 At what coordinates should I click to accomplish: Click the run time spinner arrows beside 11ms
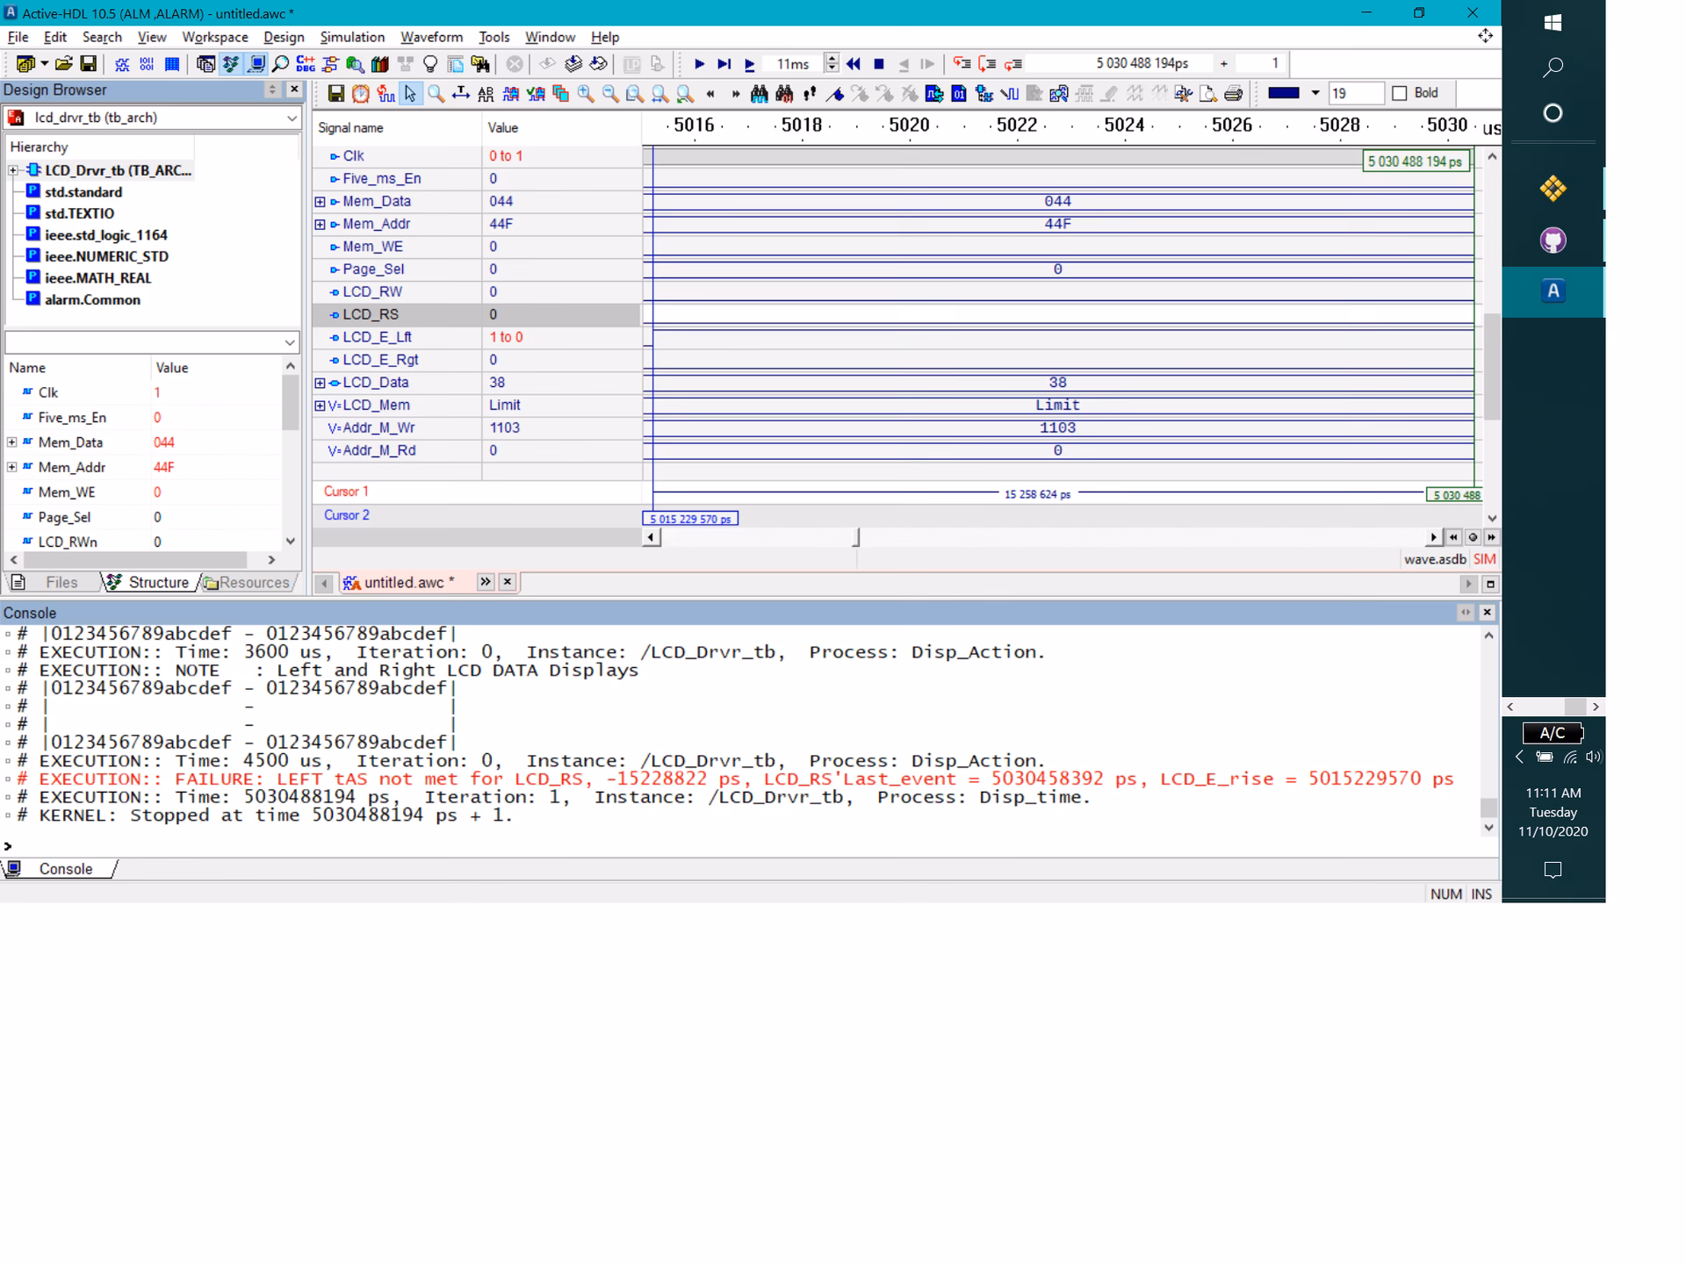pyautogui.click(x=832, y=64)
